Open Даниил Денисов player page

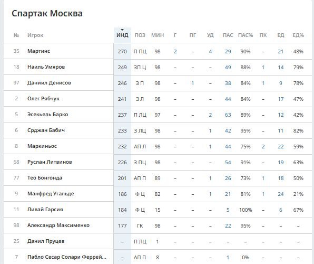click(x=49, y=83)
